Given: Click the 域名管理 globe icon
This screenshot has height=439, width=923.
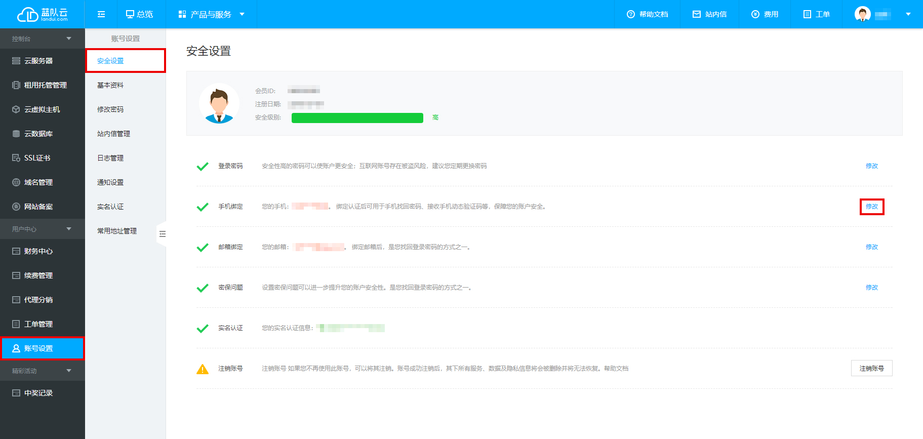Looking at the screenshot, I should (16, 182).
